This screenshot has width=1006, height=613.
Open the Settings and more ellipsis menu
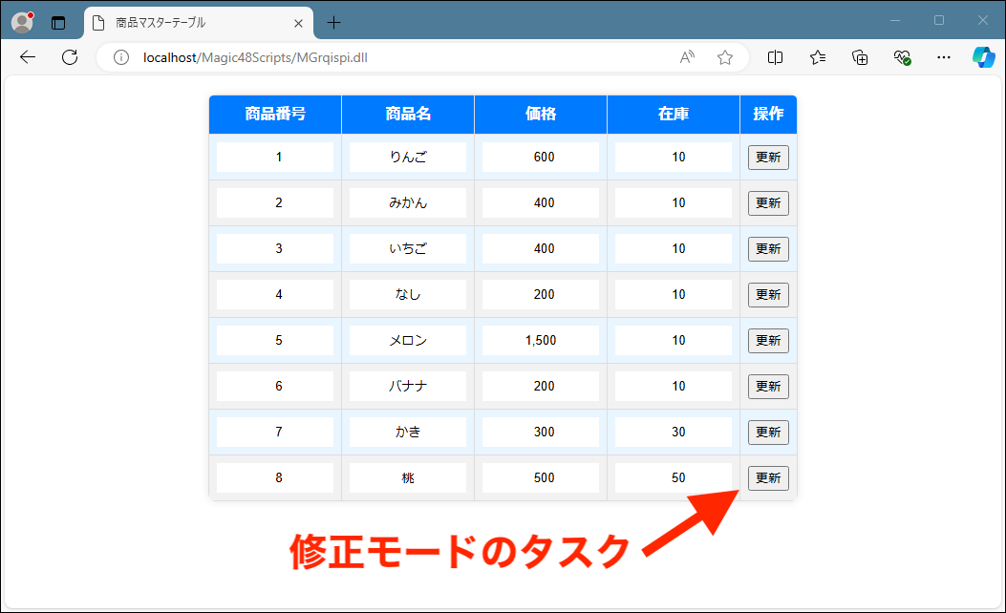tap(944, 57)
